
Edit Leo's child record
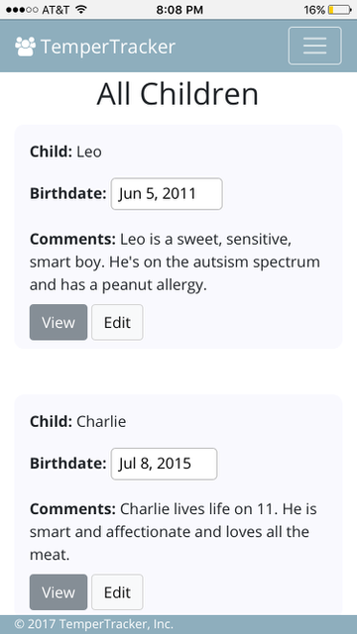point(117,322)
